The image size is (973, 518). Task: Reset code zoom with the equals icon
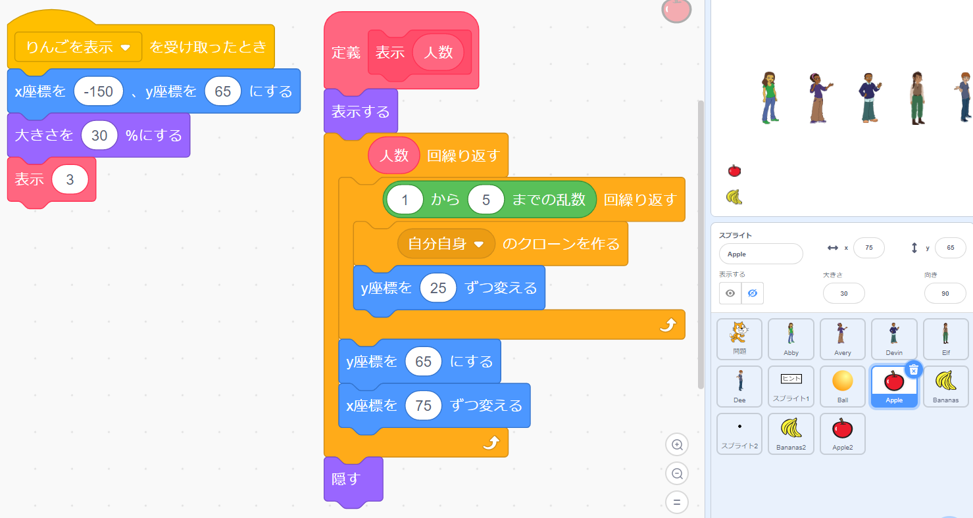pyautogui.click(x=676, y=502)
